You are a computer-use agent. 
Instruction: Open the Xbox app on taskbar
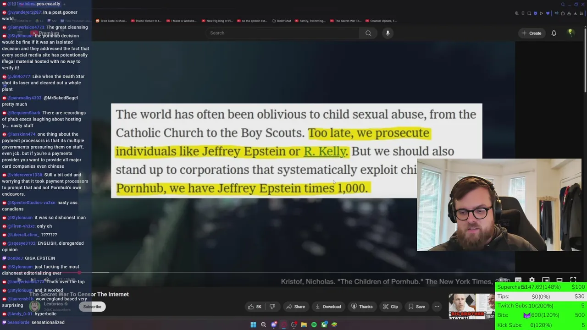coord(324,324)
